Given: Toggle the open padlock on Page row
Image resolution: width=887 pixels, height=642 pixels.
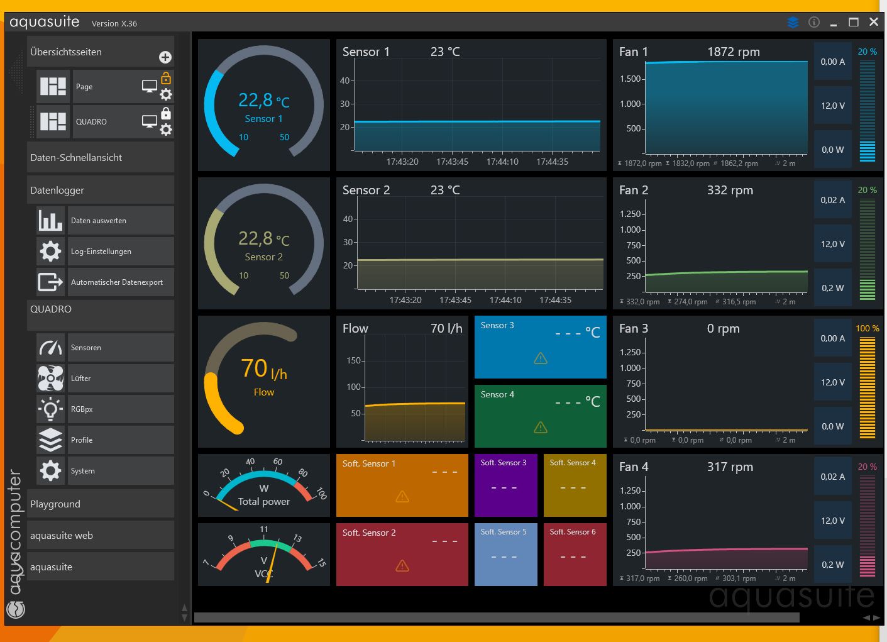Looking at the screenshot, I should coord(166,78).
